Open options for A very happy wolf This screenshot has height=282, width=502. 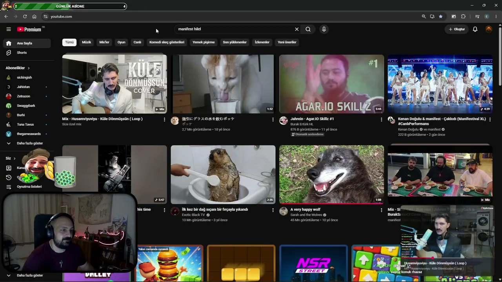click(x=381, y=210)
